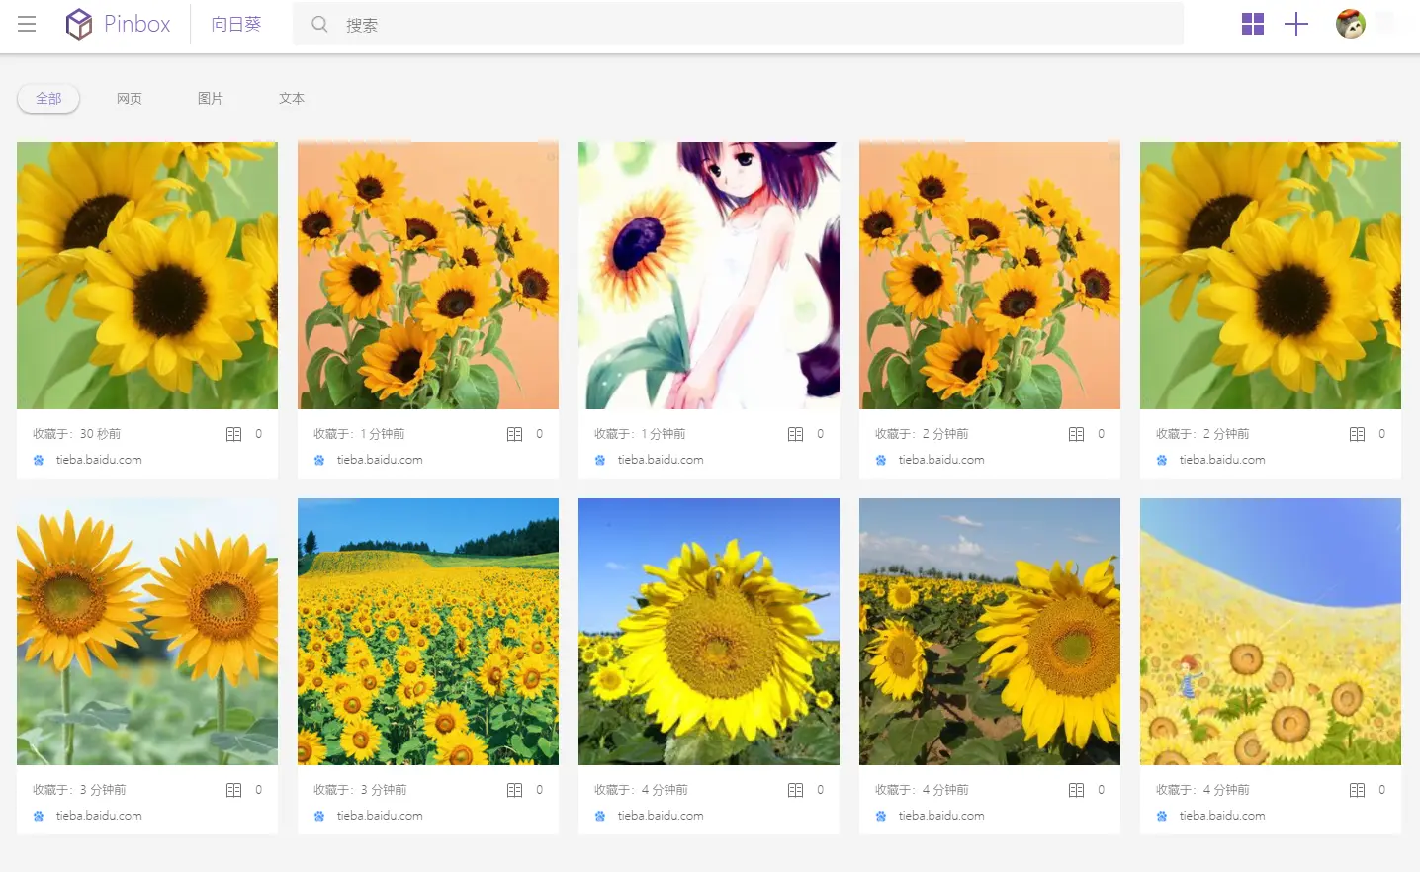Click notes icon on the anime girl card
The image size is (1420, 872).
point(796,434)
